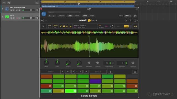Go to next preset with right chevron

coord(54,16)
